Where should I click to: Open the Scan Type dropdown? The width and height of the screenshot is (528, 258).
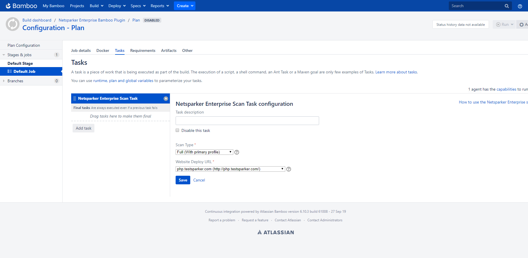[x=204, y=152]
